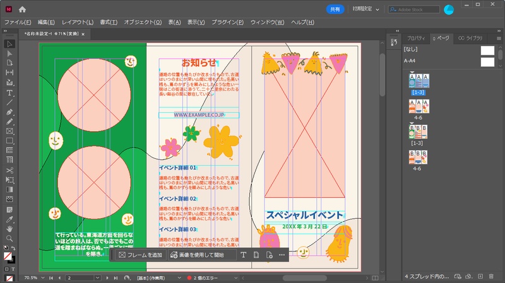Collapse the right panel dock arrows

499,31
